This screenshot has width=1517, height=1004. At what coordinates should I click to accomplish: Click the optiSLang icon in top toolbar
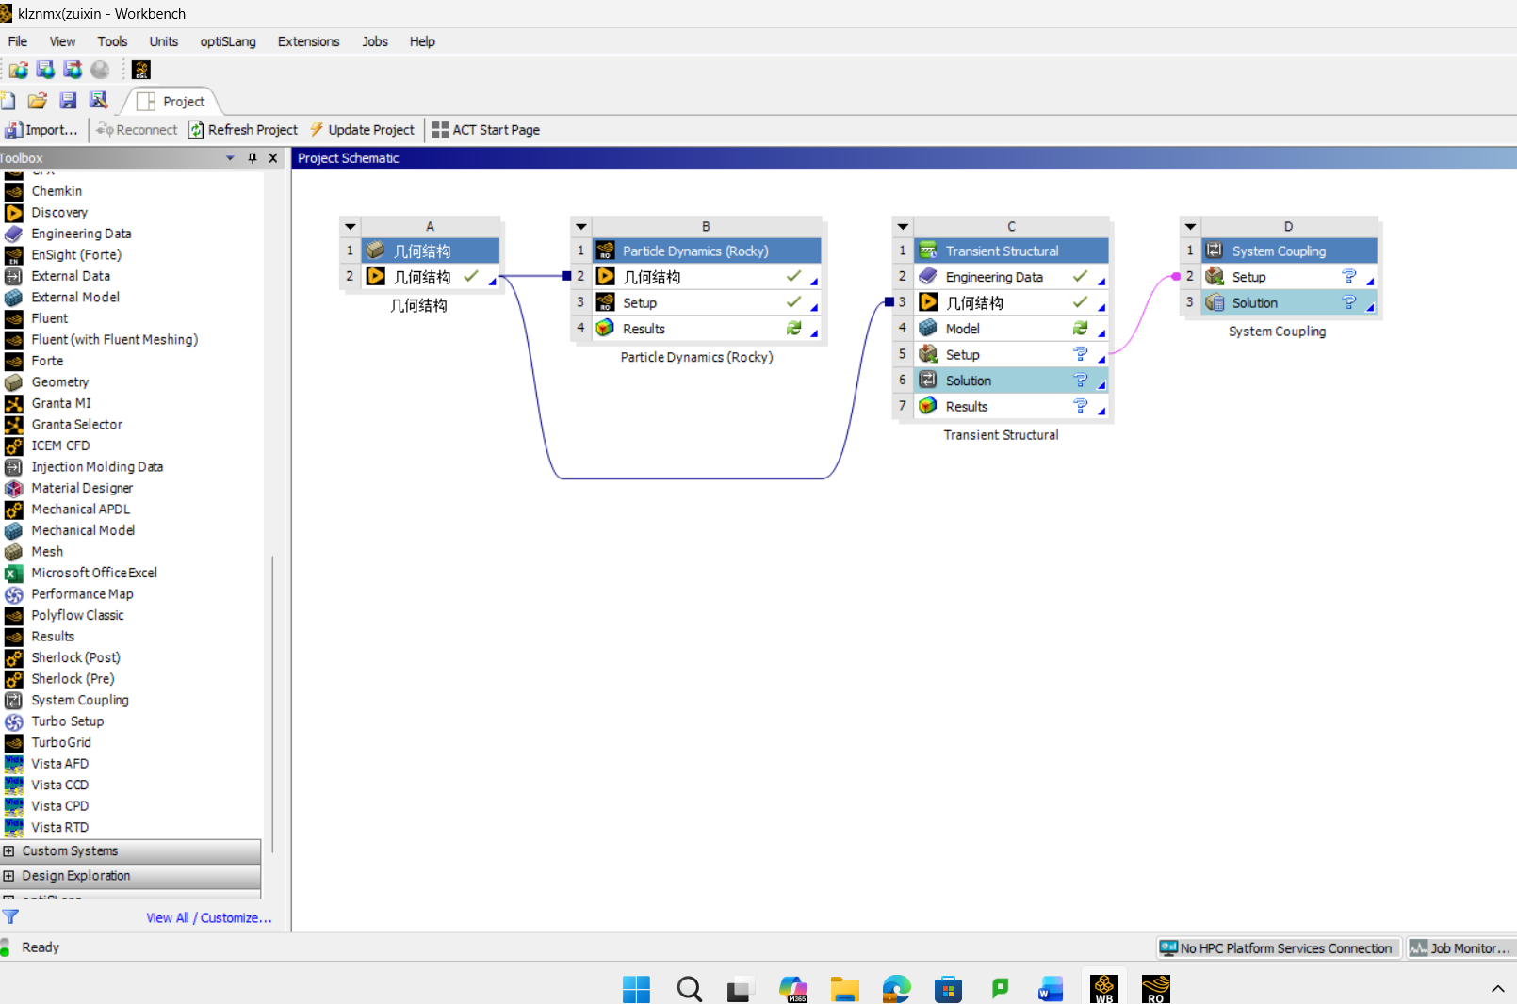141,70
